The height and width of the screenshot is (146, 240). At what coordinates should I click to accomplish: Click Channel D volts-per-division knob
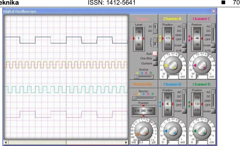pyautogui.click(x=202, y=131)
